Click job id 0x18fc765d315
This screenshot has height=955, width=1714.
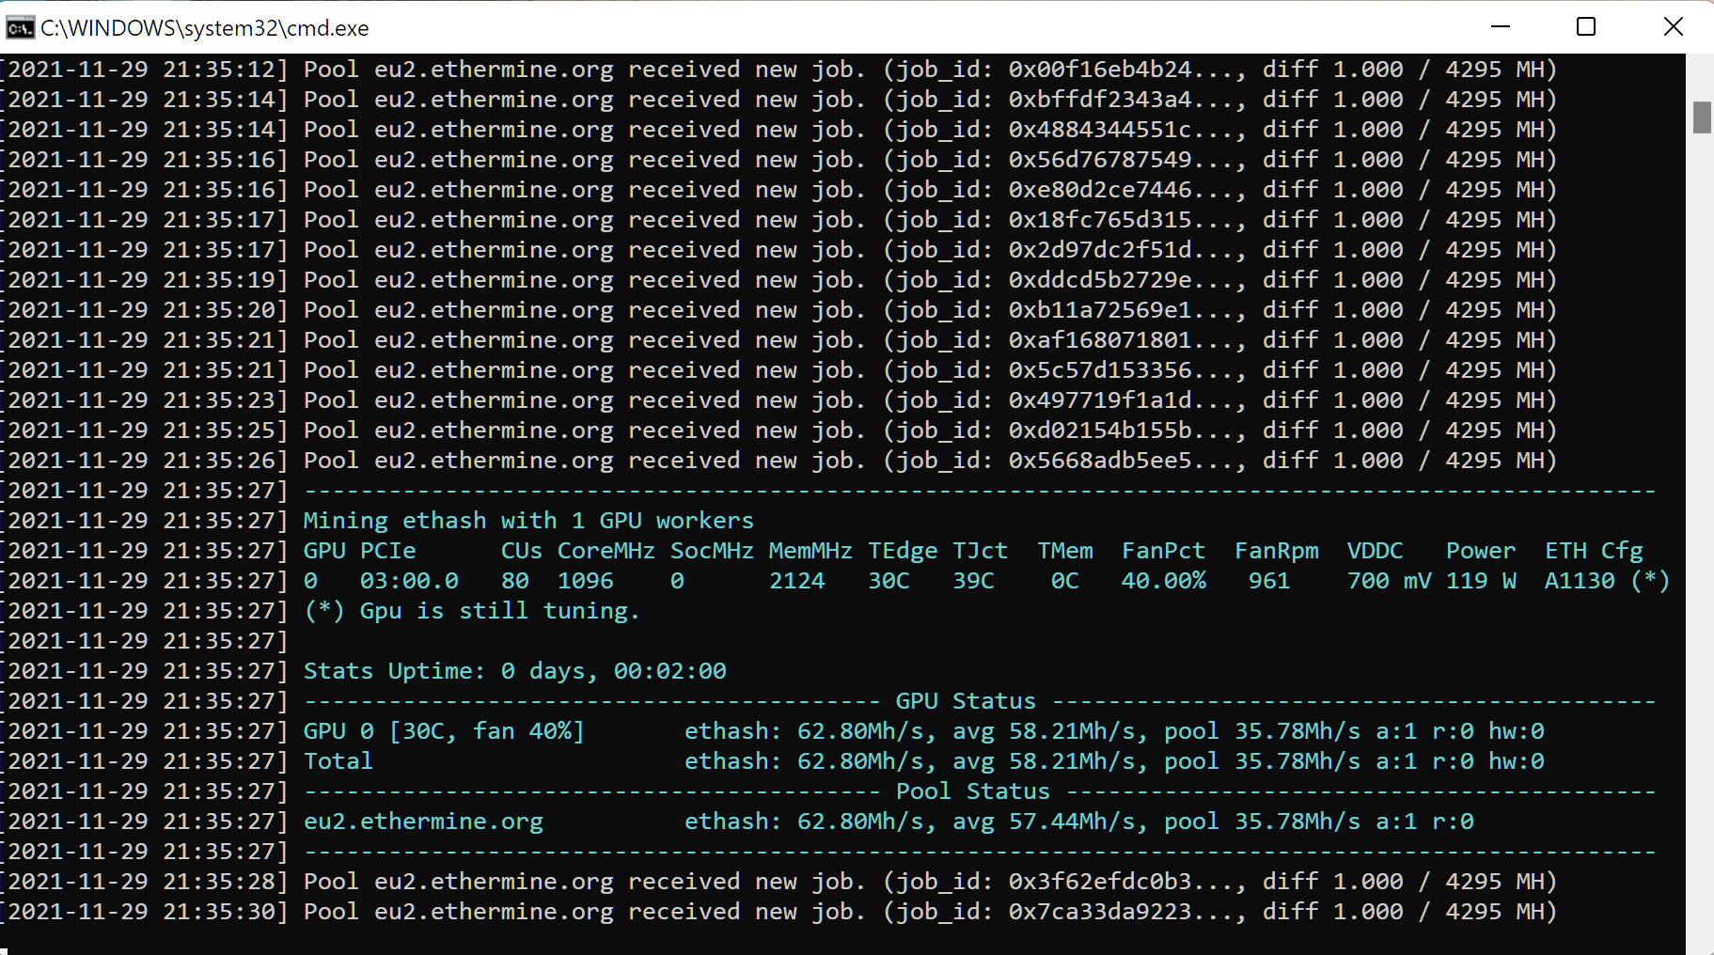pyautogui.click(x=1100, y=220)
